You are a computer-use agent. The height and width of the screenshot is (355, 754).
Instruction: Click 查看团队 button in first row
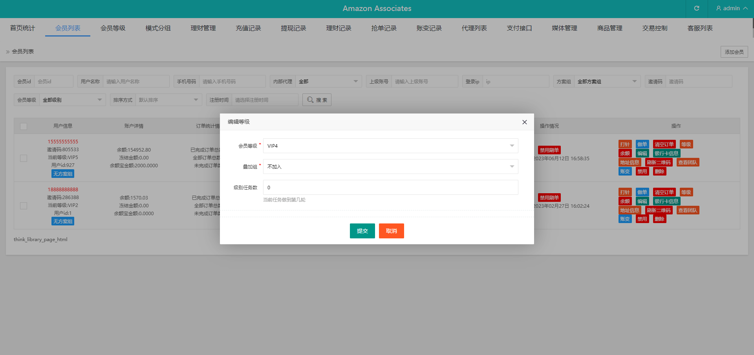coord(687,162)
